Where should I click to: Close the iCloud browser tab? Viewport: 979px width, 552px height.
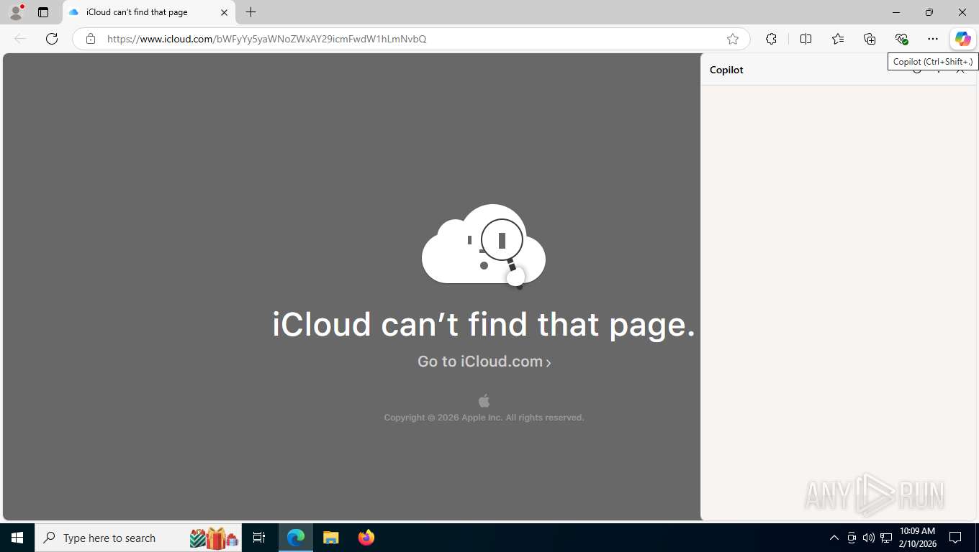224,12
